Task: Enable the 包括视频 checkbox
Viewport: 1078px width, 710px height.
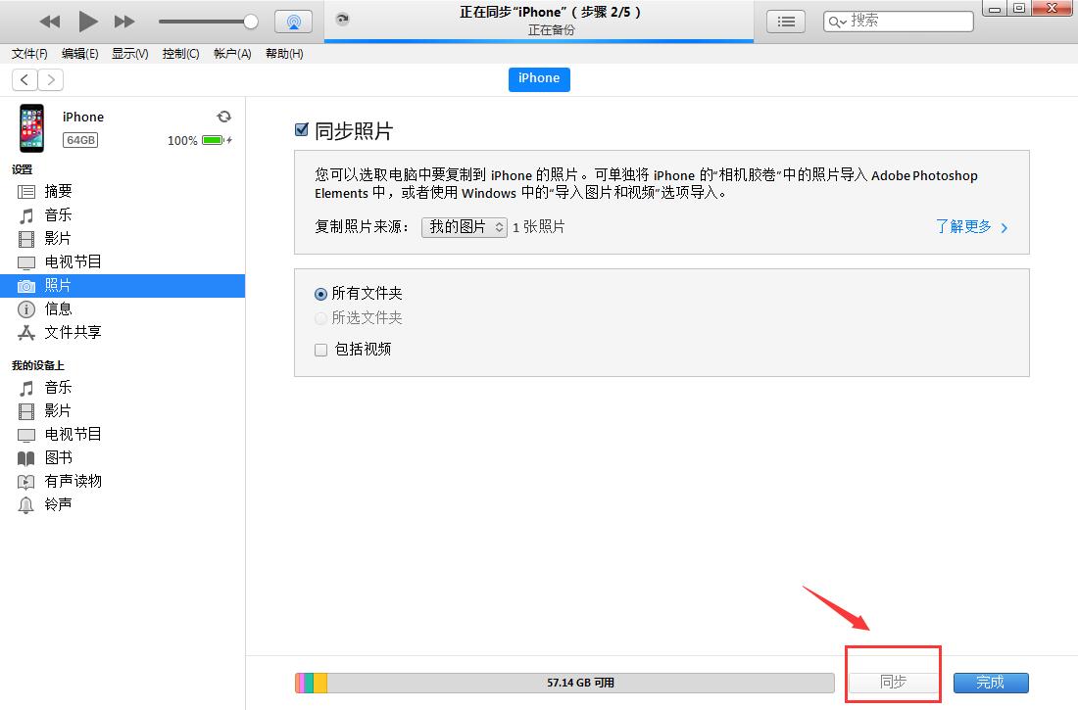Action: pyautogui.click(x=320, y=350)
